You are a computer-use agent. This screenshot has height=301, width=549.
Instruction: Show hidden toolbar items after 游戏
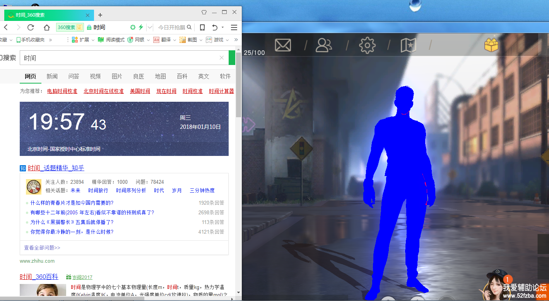click(236, 40)
